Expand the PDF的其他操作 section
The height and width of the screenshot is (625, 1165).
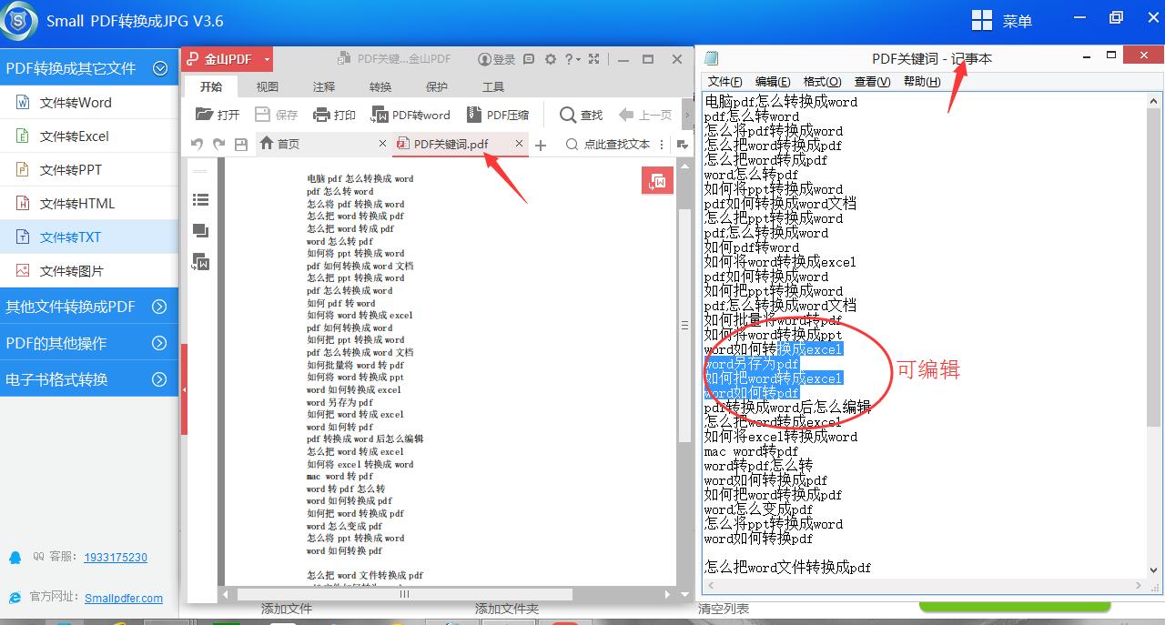(160, 343)
